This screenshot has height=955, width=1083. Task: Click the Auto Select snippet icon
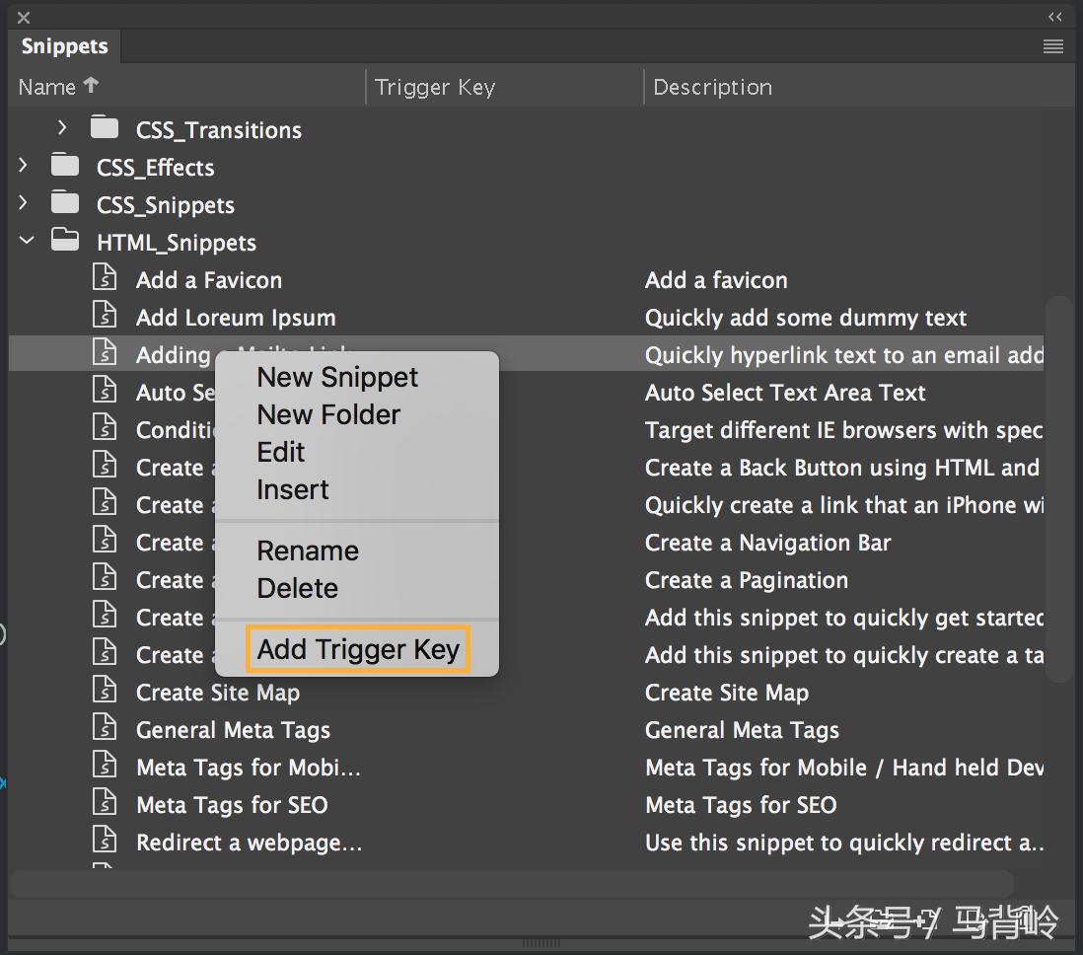click(105, 390)
